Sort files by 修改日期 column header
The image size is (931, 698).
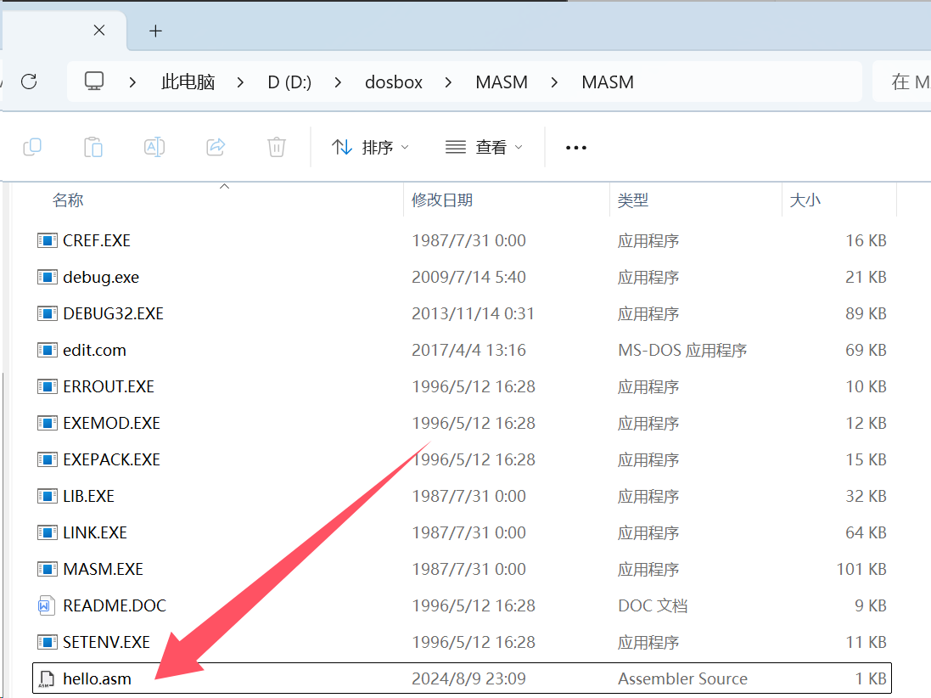coord(442,200)
